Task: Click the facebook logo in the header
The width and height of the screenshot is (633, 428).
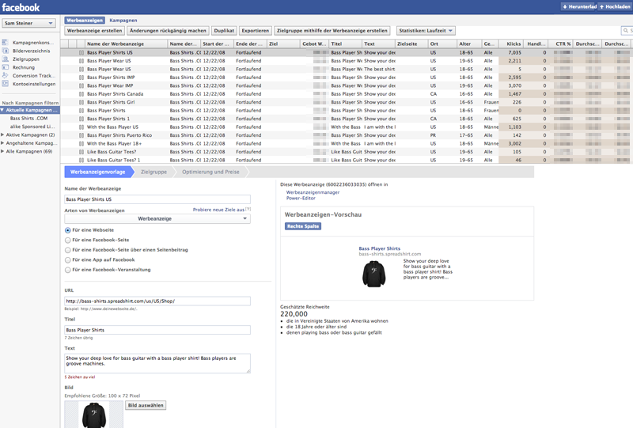Action: click(x=21, y=7)
